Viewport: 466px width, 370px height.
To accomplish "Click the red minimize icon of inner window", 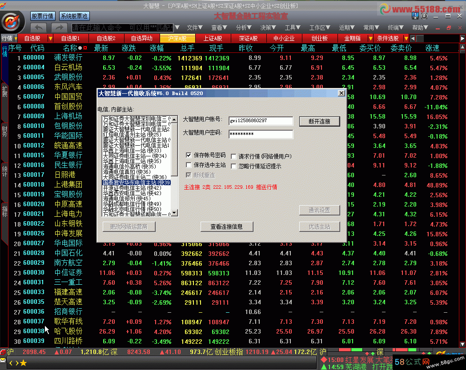I will pyautogui.click(x=438, y=28).
